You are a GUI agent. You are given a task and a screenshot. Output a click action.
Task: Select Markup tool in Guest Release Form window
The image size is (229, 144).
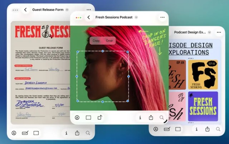tap(14, 133)
